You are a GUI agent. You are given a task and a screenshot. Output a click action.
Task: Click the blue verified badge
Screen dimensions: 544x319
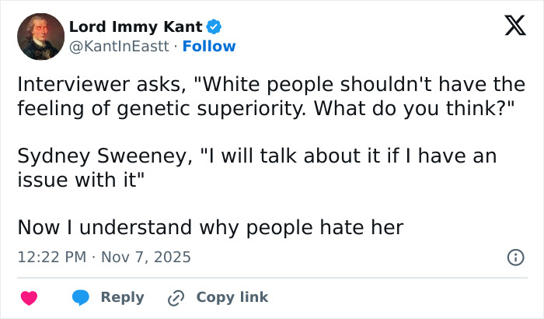tap(214, 26)
